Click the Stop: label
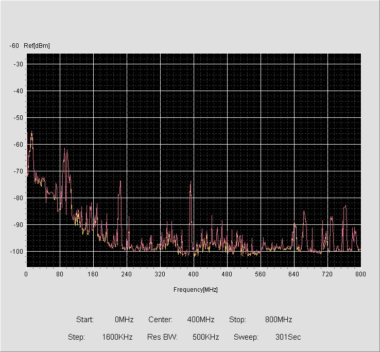The height and width of the screenshot is (352, 380). [x=237, y=320]
